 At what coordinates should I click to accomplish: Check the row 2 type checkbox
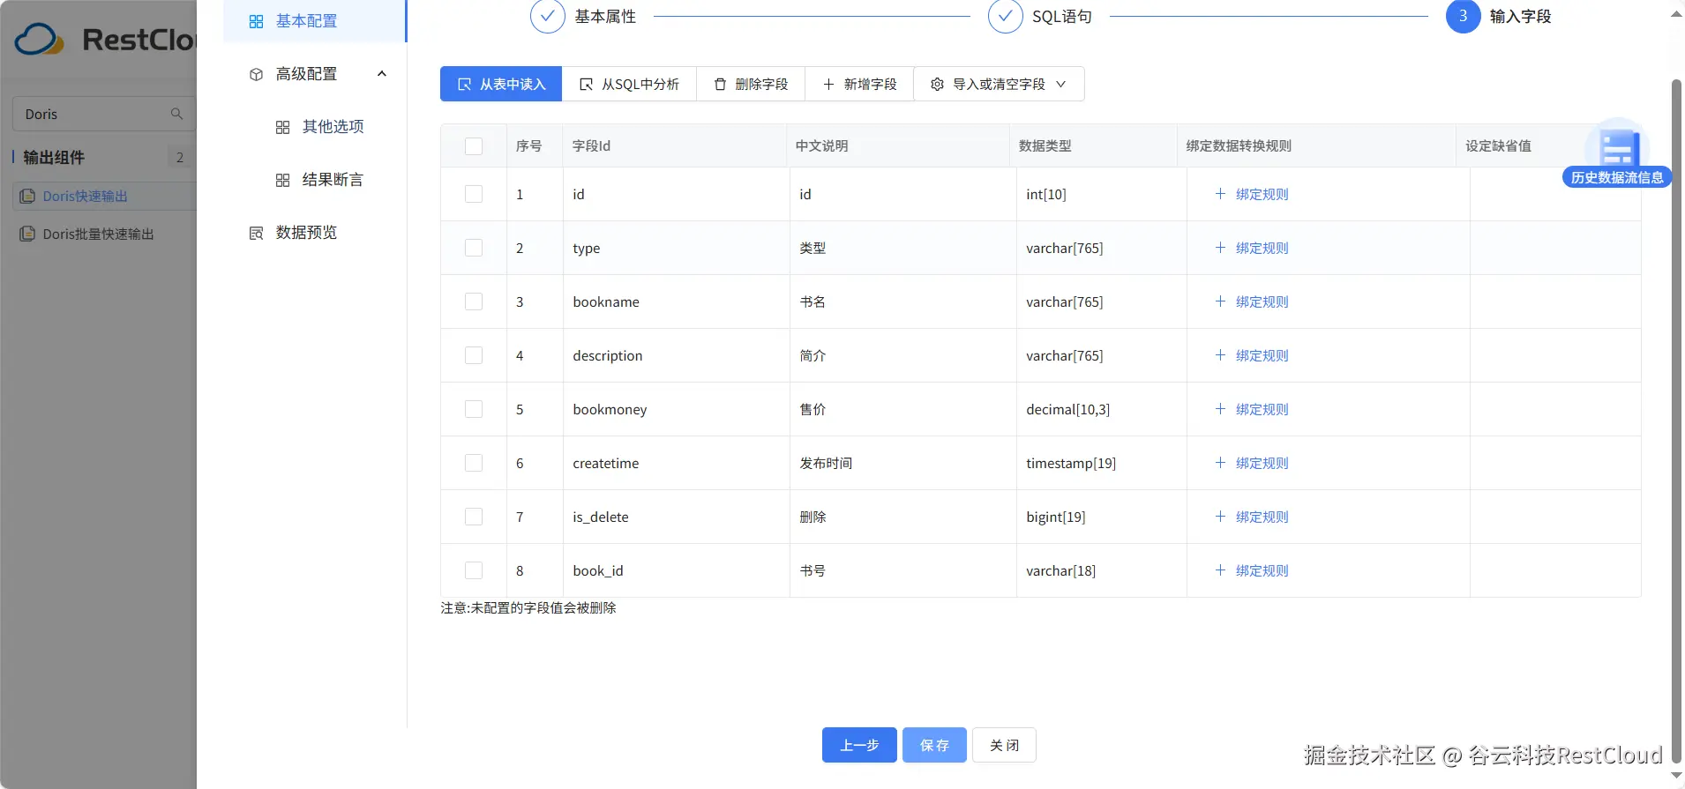[474, 248]
